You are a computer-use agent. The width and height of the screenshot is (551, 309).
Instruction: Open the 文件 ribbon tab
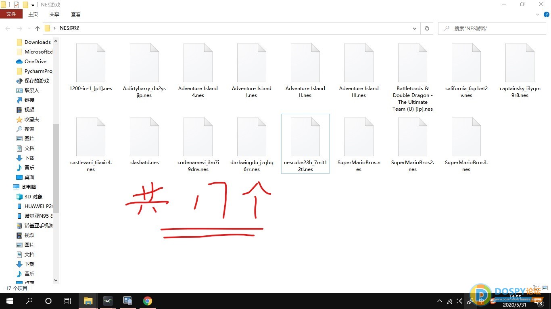pyautogui.click(x=11, y=14)
